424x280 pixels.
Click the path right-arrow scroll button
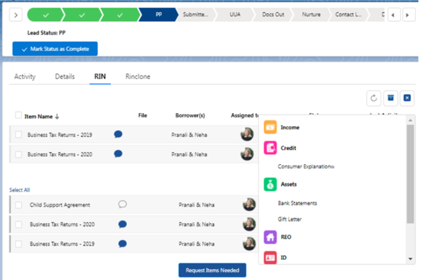click(x=407, y=15)
